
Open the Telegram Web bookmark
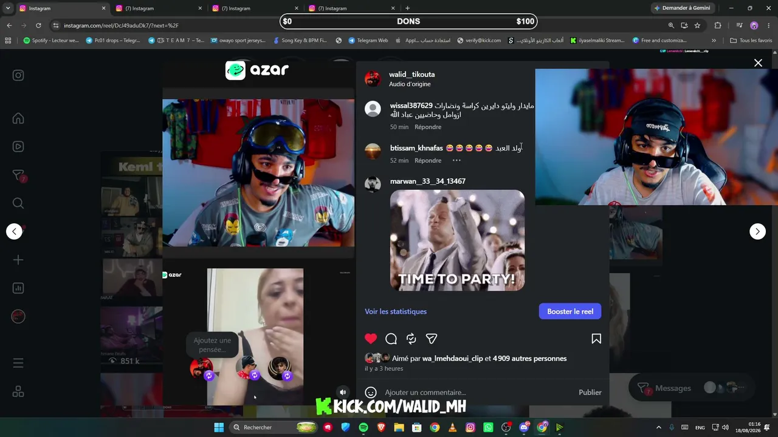(x=368, y=41)
